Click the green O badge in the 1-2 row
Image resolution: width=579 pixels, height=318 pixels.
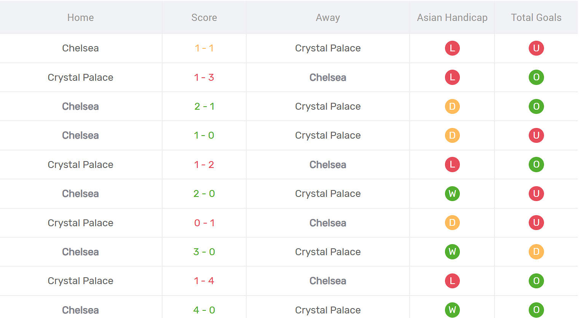coord(536,165)
